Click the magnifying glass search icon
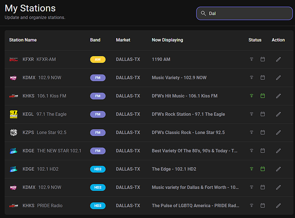This screenshot has width=295, height=218. click(203, 13)
